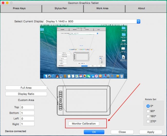The height and width of the screenshot is (136, 167).
Task: Go to the About tab
Action: [x=146, y=9]
